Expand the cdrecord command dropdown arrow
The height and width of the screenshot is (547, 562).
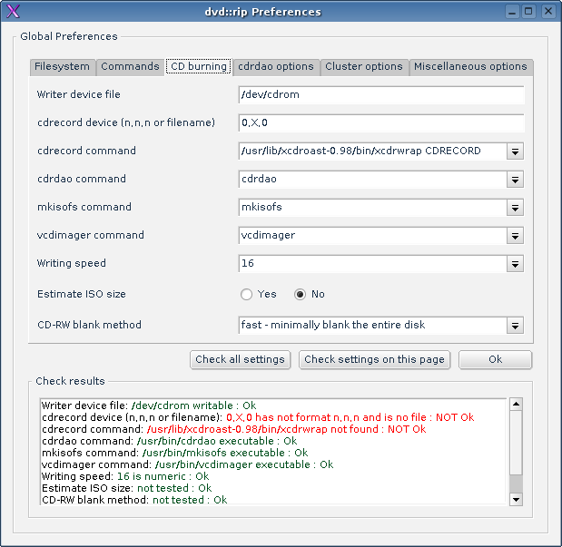tap(515, 151)
